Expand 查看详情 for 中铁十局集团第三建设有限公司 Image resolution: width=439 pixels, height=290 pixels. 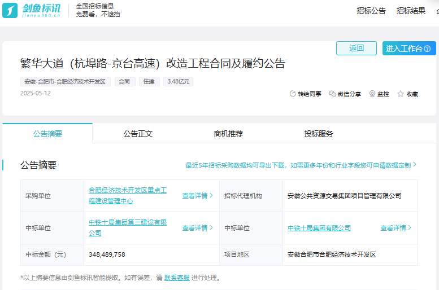click(x=197, y=228)
